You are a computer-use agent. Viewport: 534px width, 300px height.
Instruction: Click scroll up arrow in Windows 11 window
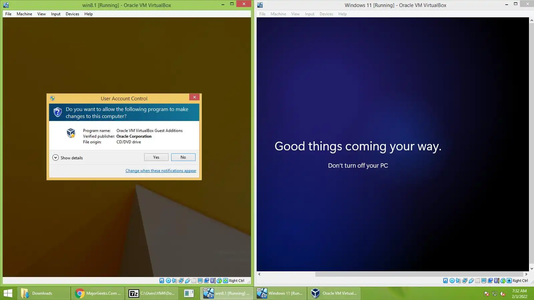click(532, 20)
